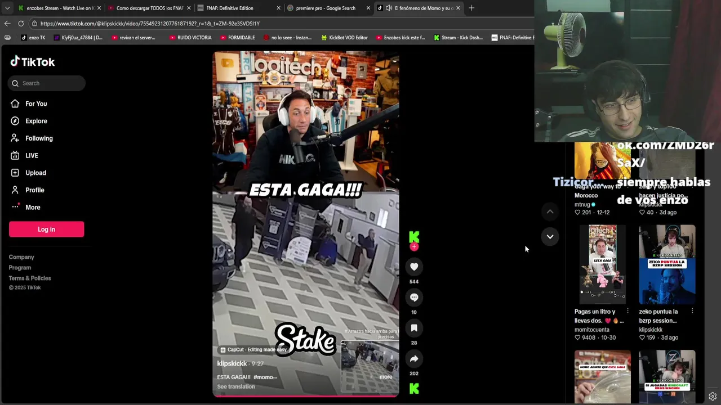Open the mtnug creator name
Viewport: 721px width, 405px height.
pyautogui.click(x=582, y=204)
